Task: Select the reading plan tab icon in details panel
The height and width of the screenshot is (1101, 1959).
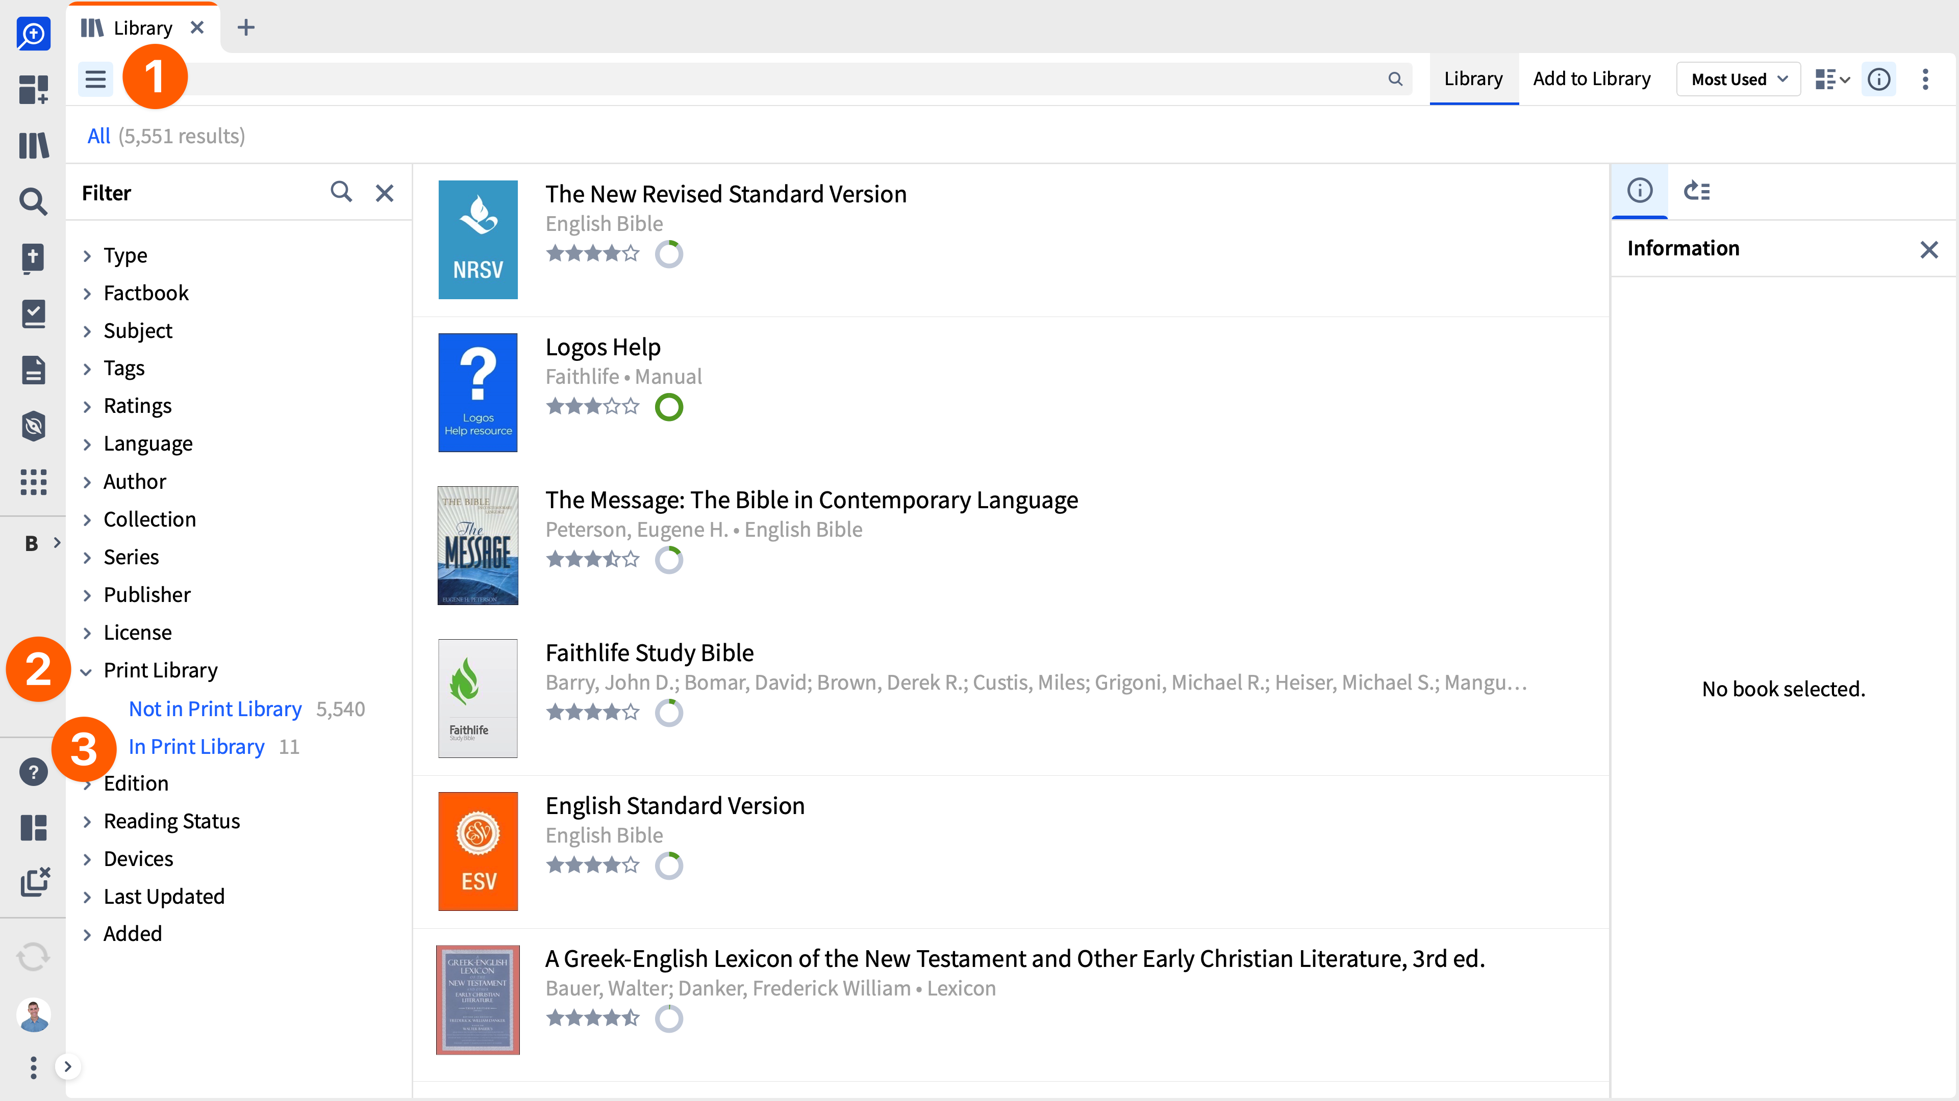Action: tap(1697, 190)
